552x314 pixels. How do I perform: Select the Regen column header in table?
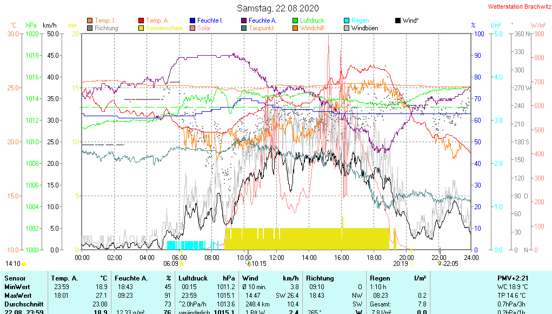click(379, 278)
